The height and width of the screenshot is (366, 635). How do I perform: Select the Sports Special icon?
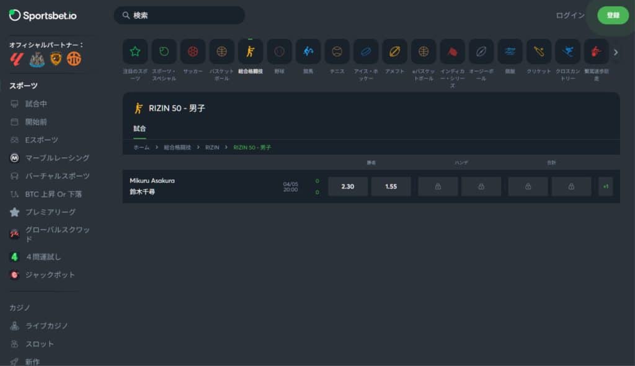point(164,51)
